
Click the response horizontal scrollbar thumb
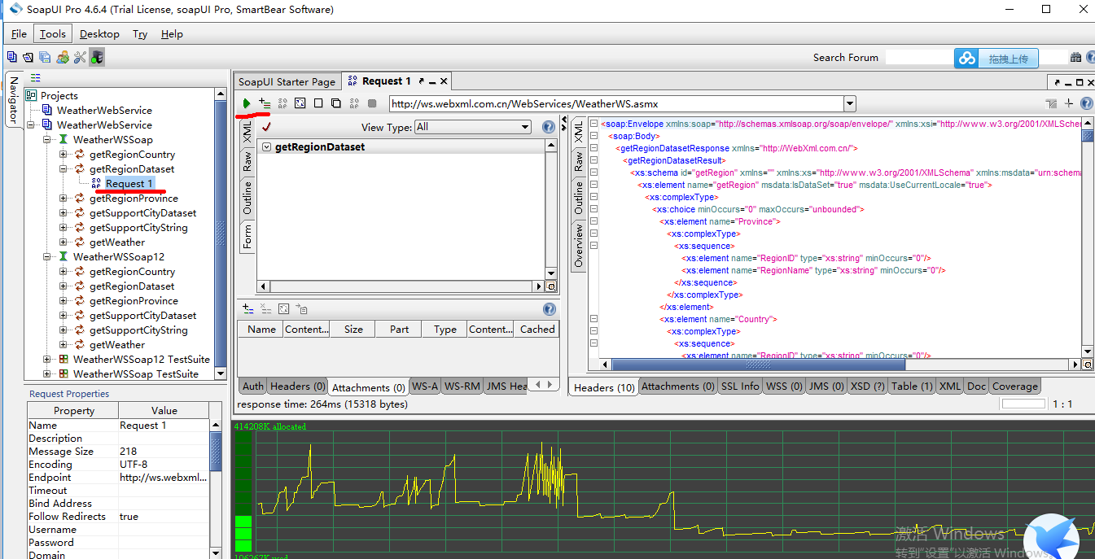tap(757, 365)
